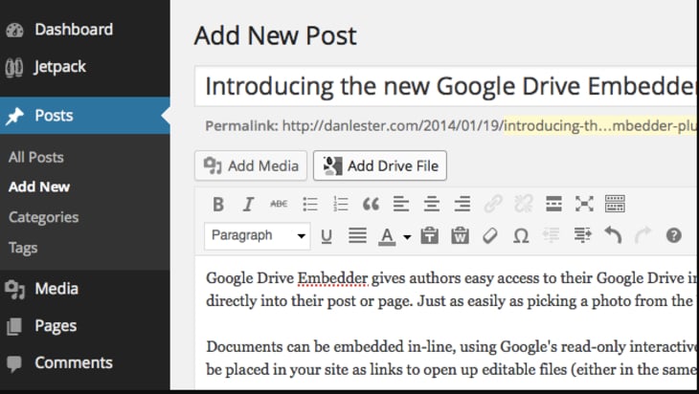The image size is (699, 394).
Task: Align text right
Action: click(x=462, y=205)
